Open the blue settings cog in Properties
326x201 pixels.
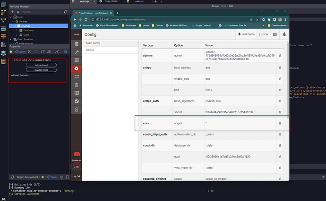pos(66,52)
